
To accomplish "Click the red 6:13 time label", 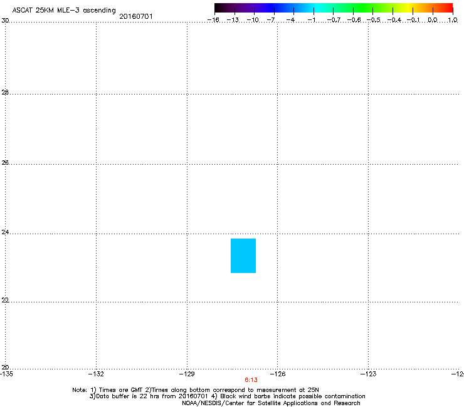I will (251, 380).
